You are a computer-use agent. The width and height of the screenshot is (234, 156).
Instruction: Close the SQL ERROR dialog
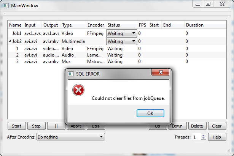click(161, 72)
